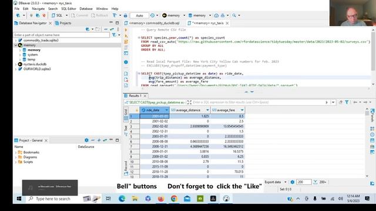This screenshot has height=211, width=376.
Task: Open the filter history dropdown arrow
Action: [x=333, y=103]
